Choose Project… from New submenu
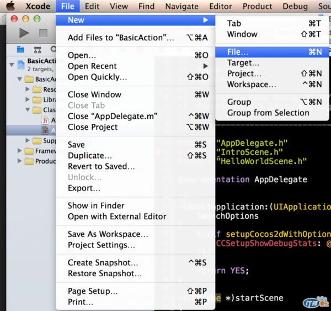The image size is (331, 311). tap(272, 73)
